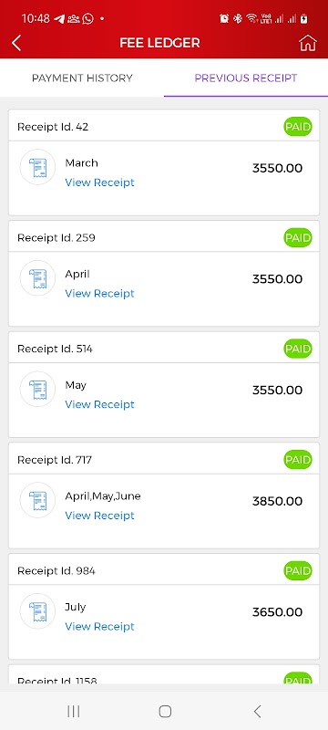
Task: Tap the back arrow in header
Action: pyautogui.click(x=16, y=43)
